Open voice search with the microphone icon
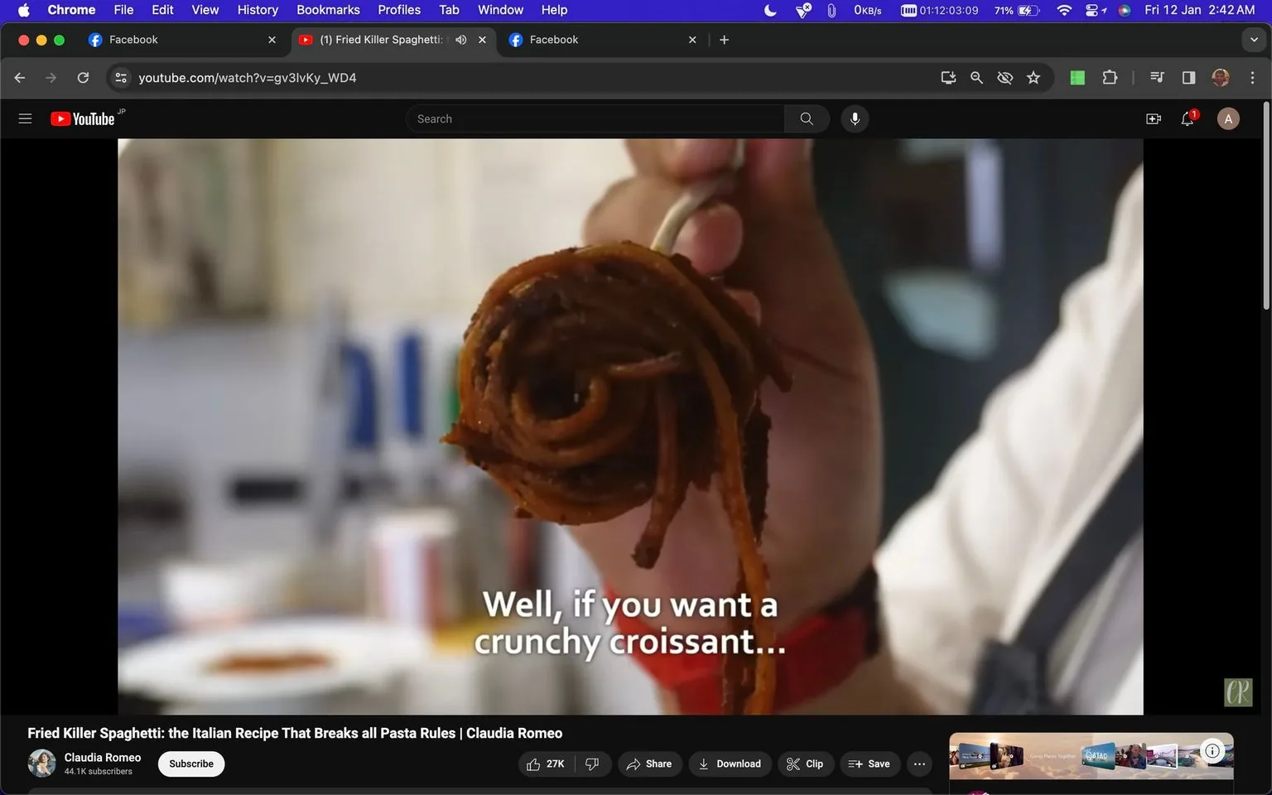Viewport: 1272px width, 795px height. [x=854, y=118]
